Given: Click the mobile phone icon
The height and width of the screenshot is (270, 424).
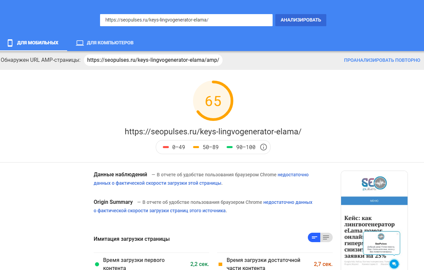Looking at the screenshot, I should (x=10, y=43).
